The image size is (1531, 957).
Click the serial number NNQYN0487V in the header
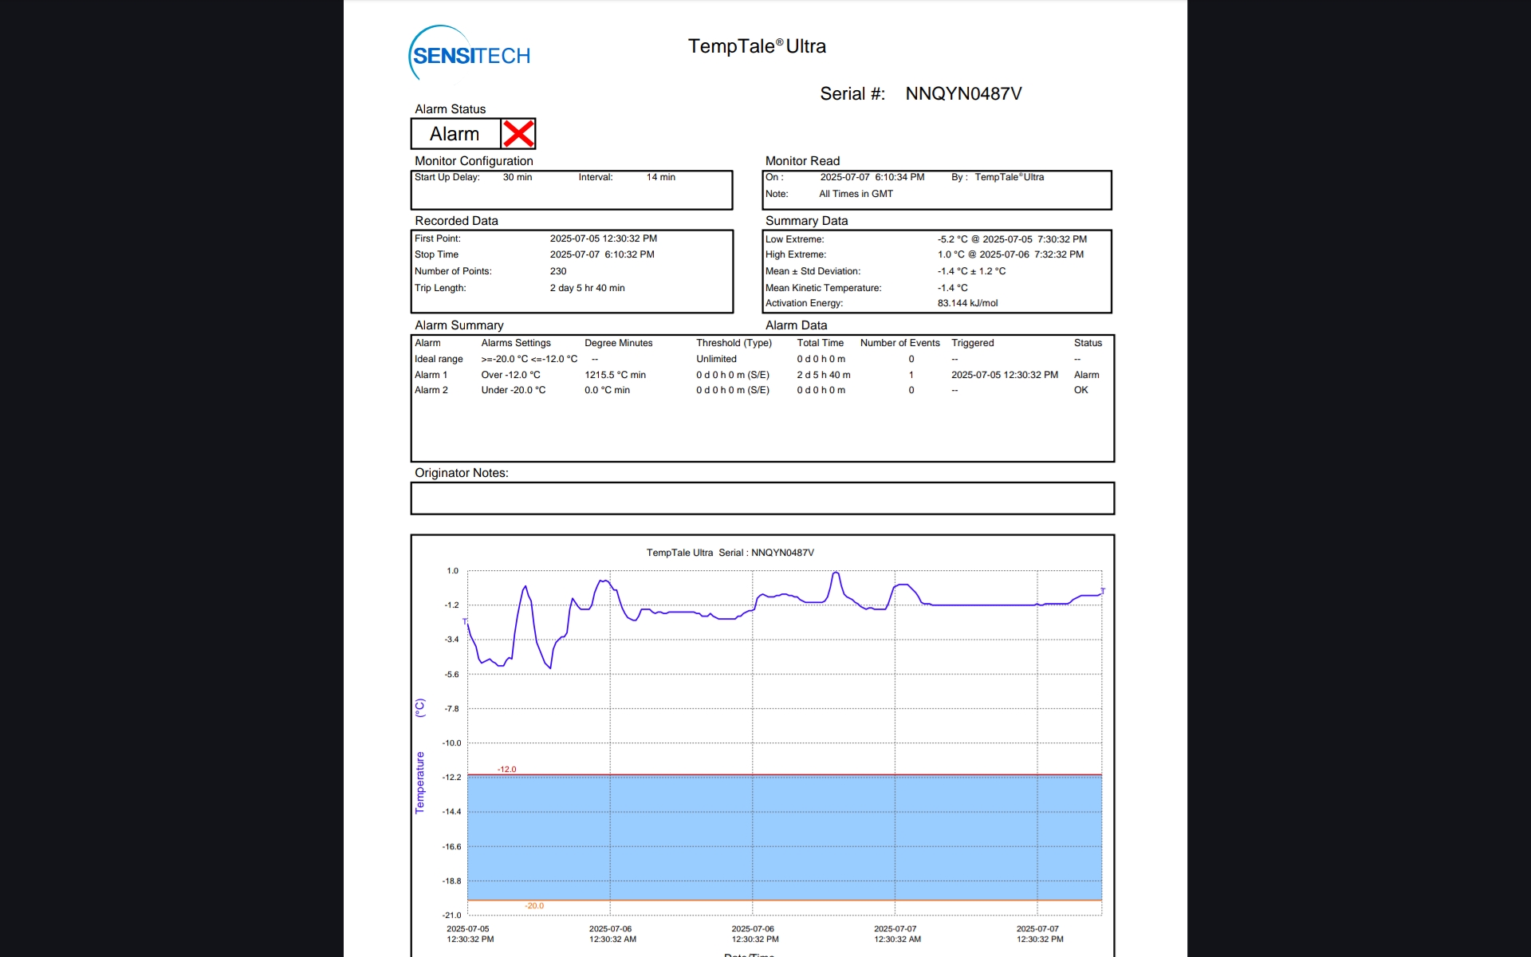point(963,94)
